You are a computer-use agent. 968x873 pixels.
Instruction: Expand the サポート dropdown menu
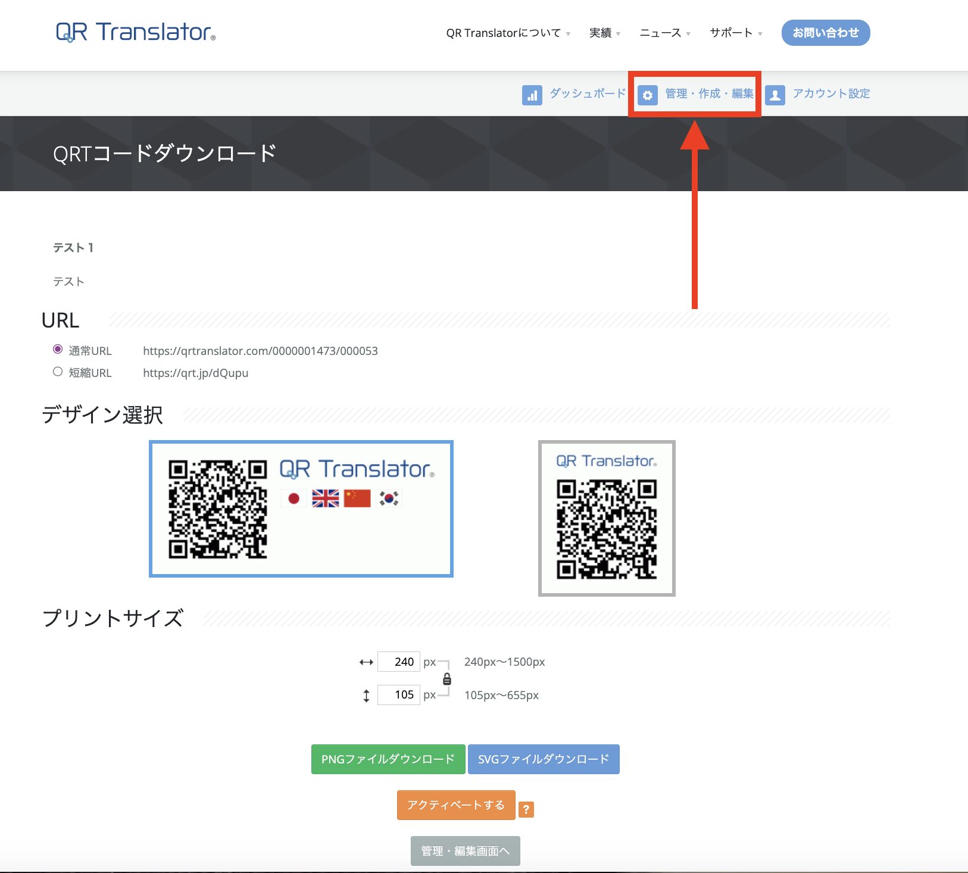click(736, 33)
